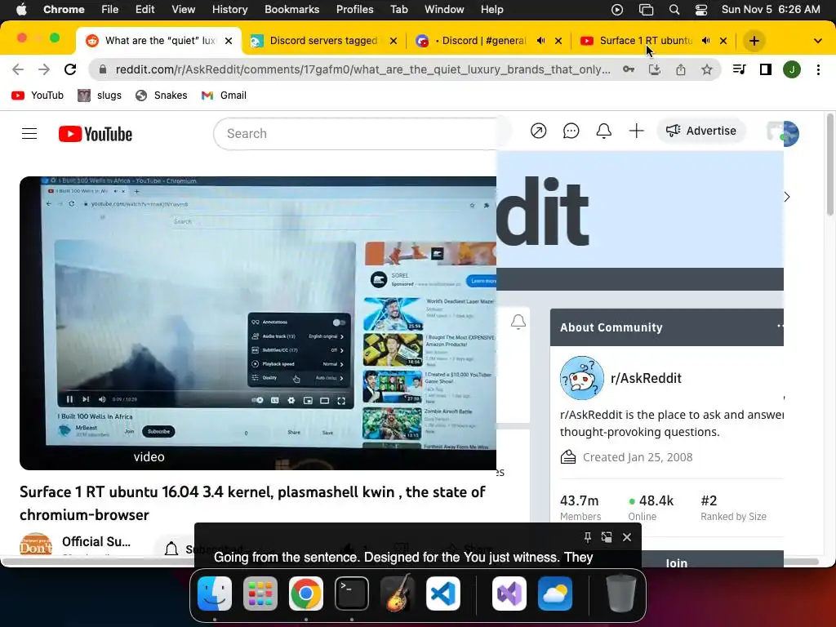
Task: Open saved passwords key icon
Action: click(x=629, y=69)
